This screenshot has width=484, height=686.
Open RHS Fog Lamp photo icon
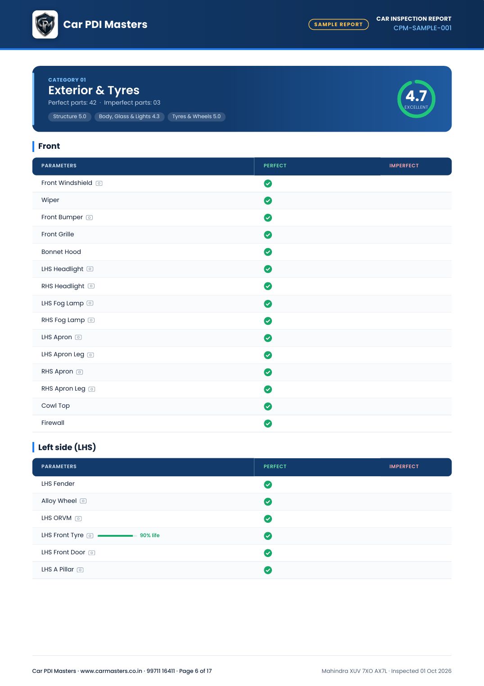pos(91,320)
